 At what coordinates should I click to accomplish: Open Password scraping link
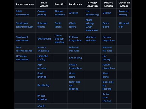pos(123,13)
